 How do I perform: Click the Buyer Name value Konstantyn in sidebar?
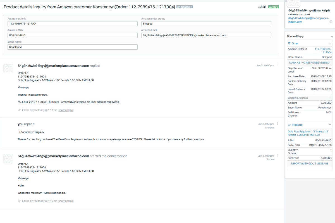click(x=325, y=108)
